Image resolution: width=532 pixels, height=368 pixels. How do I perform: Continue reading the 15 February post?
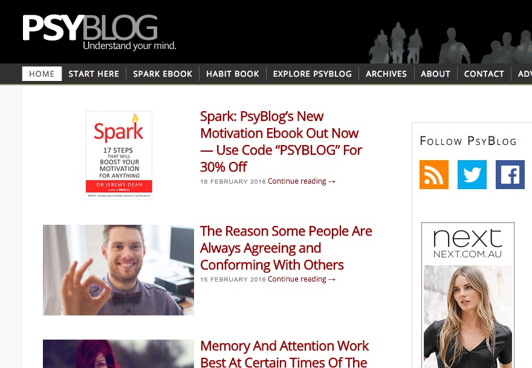(x=301, y=279)
